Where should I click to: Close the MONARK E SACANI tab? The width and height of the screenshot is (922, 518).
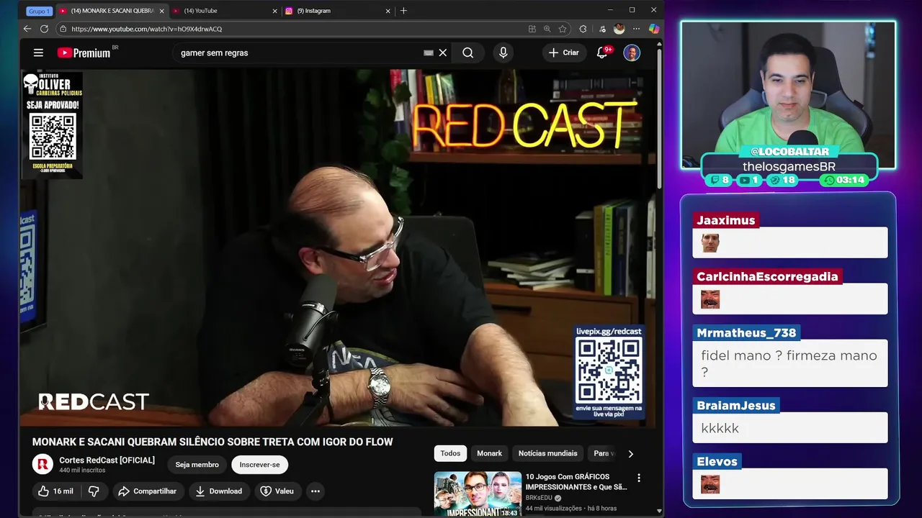(161, 11)
